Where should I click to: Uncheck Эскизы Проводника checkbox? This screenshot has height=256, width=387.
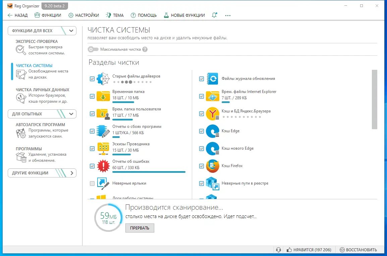pos(92,149)
